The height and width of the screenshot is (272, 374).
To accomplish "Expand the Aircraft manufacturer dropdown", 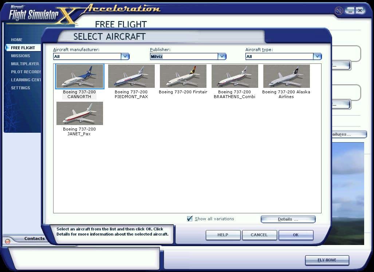I will (125, 56).
